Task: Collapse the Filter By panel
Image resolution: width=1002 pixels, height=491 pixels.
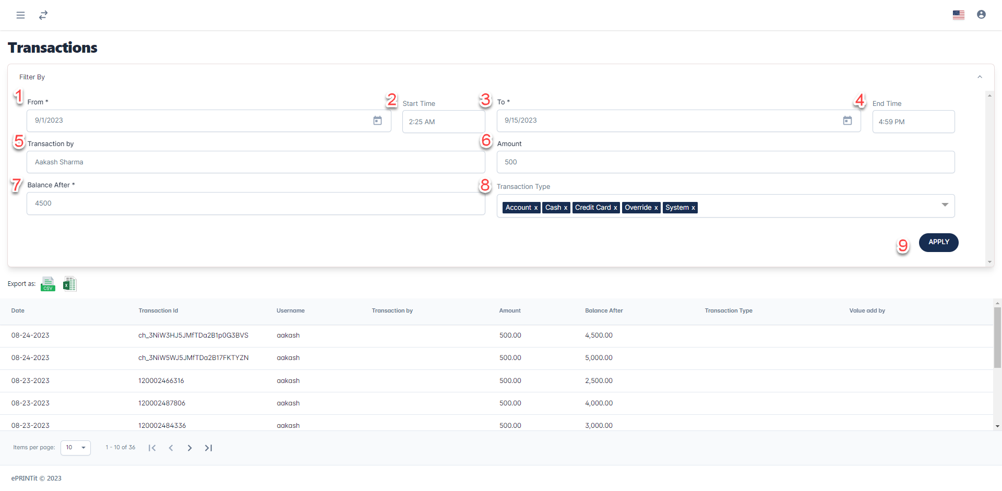Action: tap(980, 77)
